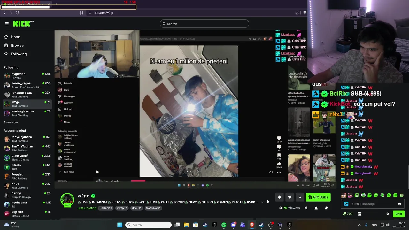Report the stream with warning icon
Image resolution: width=409 pixels, height=230 pixels.
click(316, 208)
